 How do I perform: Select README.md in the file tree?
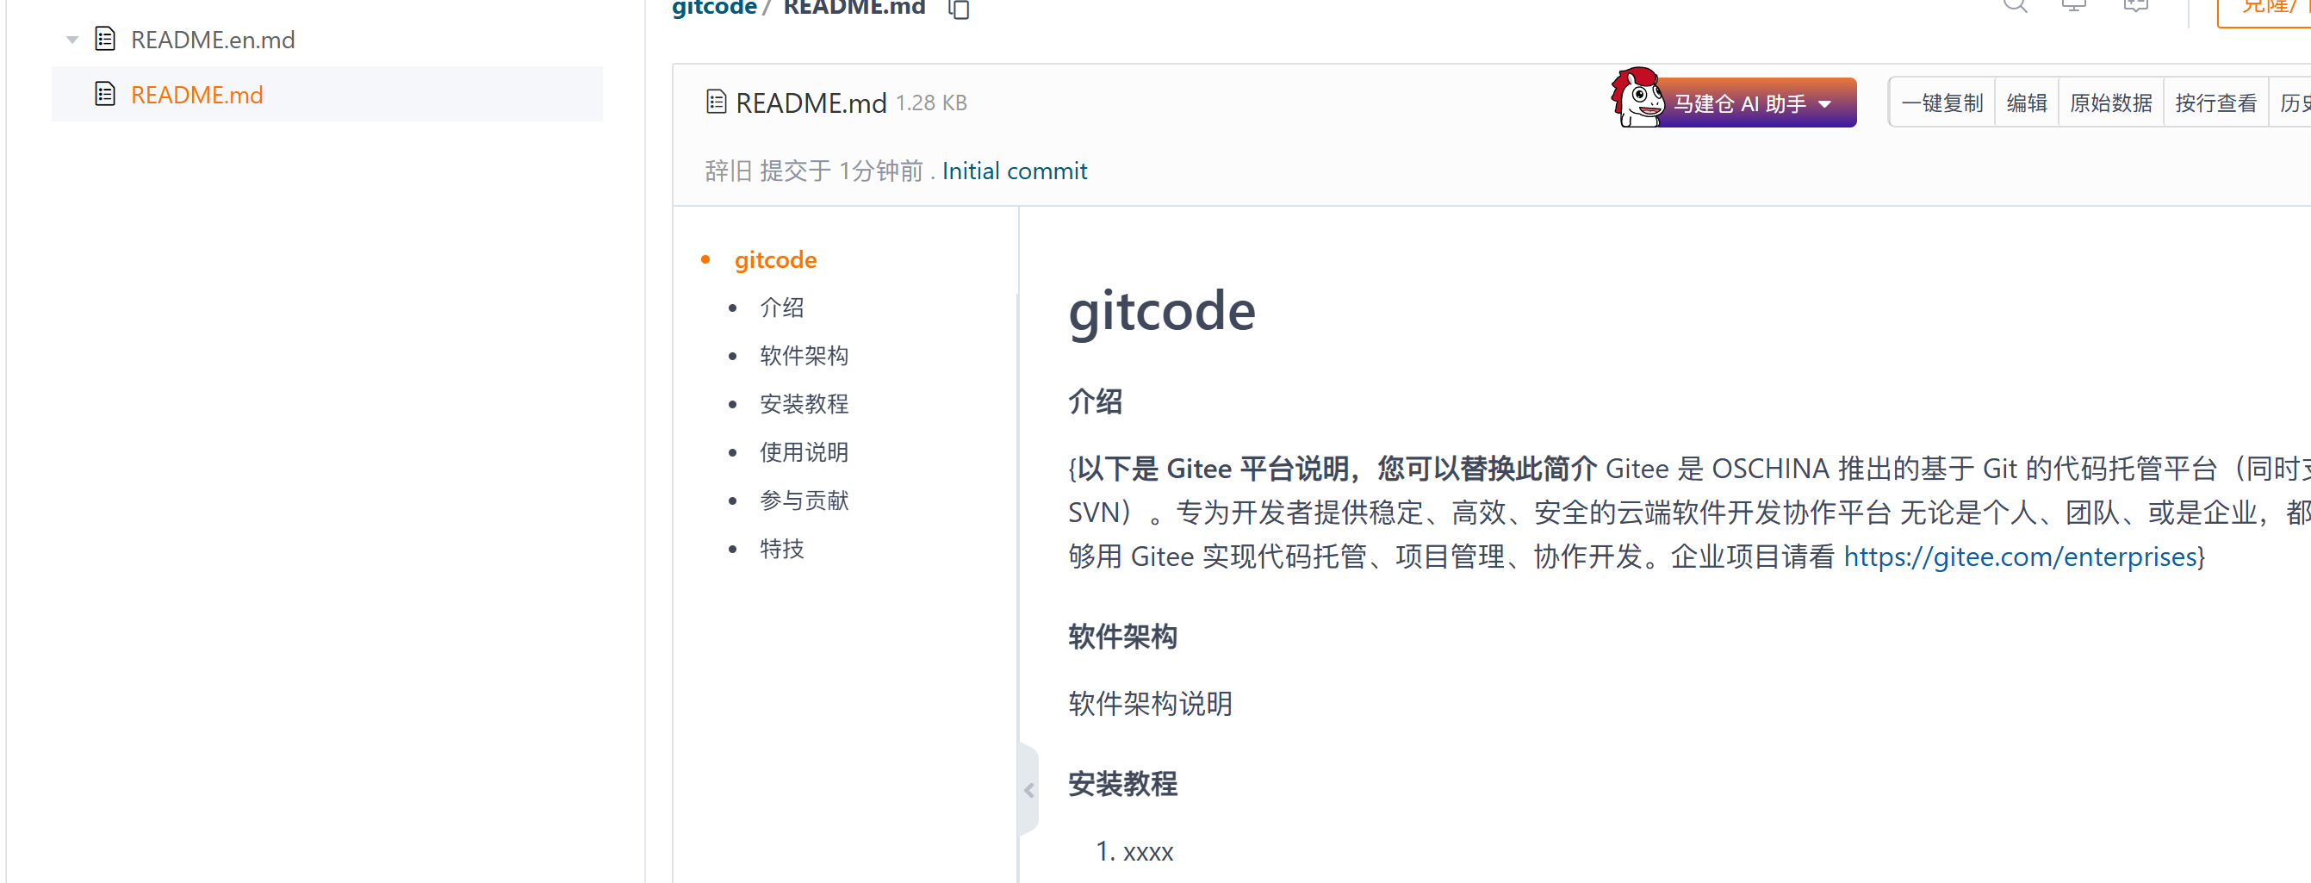pos(196,95)
